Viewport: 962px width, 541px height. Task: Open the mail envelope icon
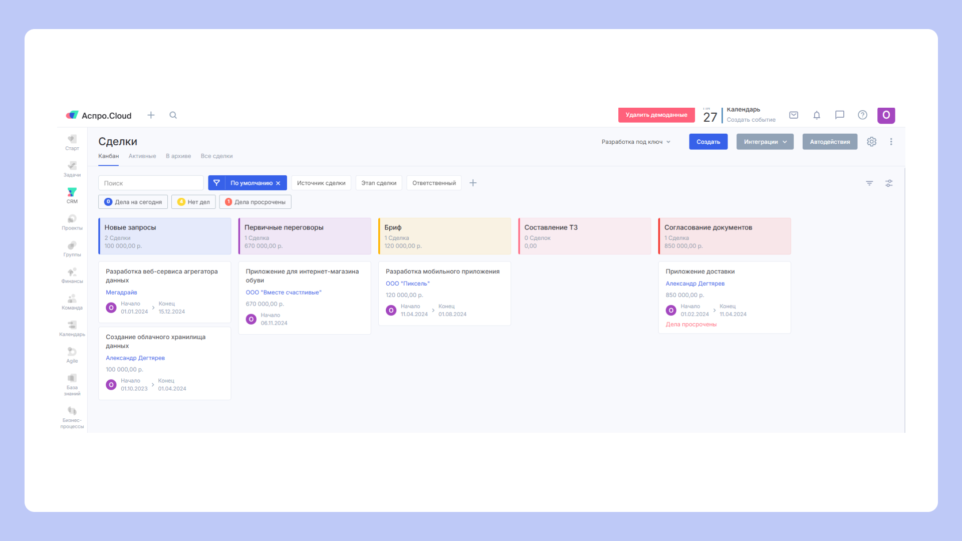pos(794,115)
